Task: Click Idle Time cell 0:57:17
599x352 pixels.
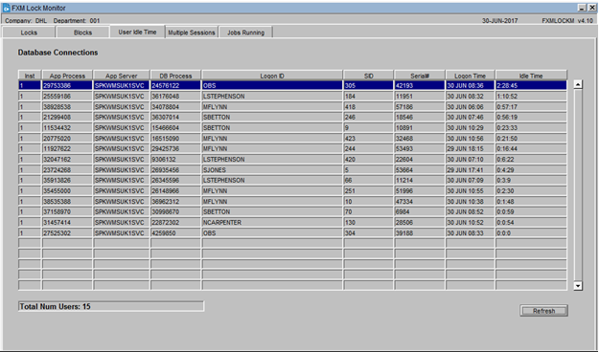Action: tap(531, 107)
